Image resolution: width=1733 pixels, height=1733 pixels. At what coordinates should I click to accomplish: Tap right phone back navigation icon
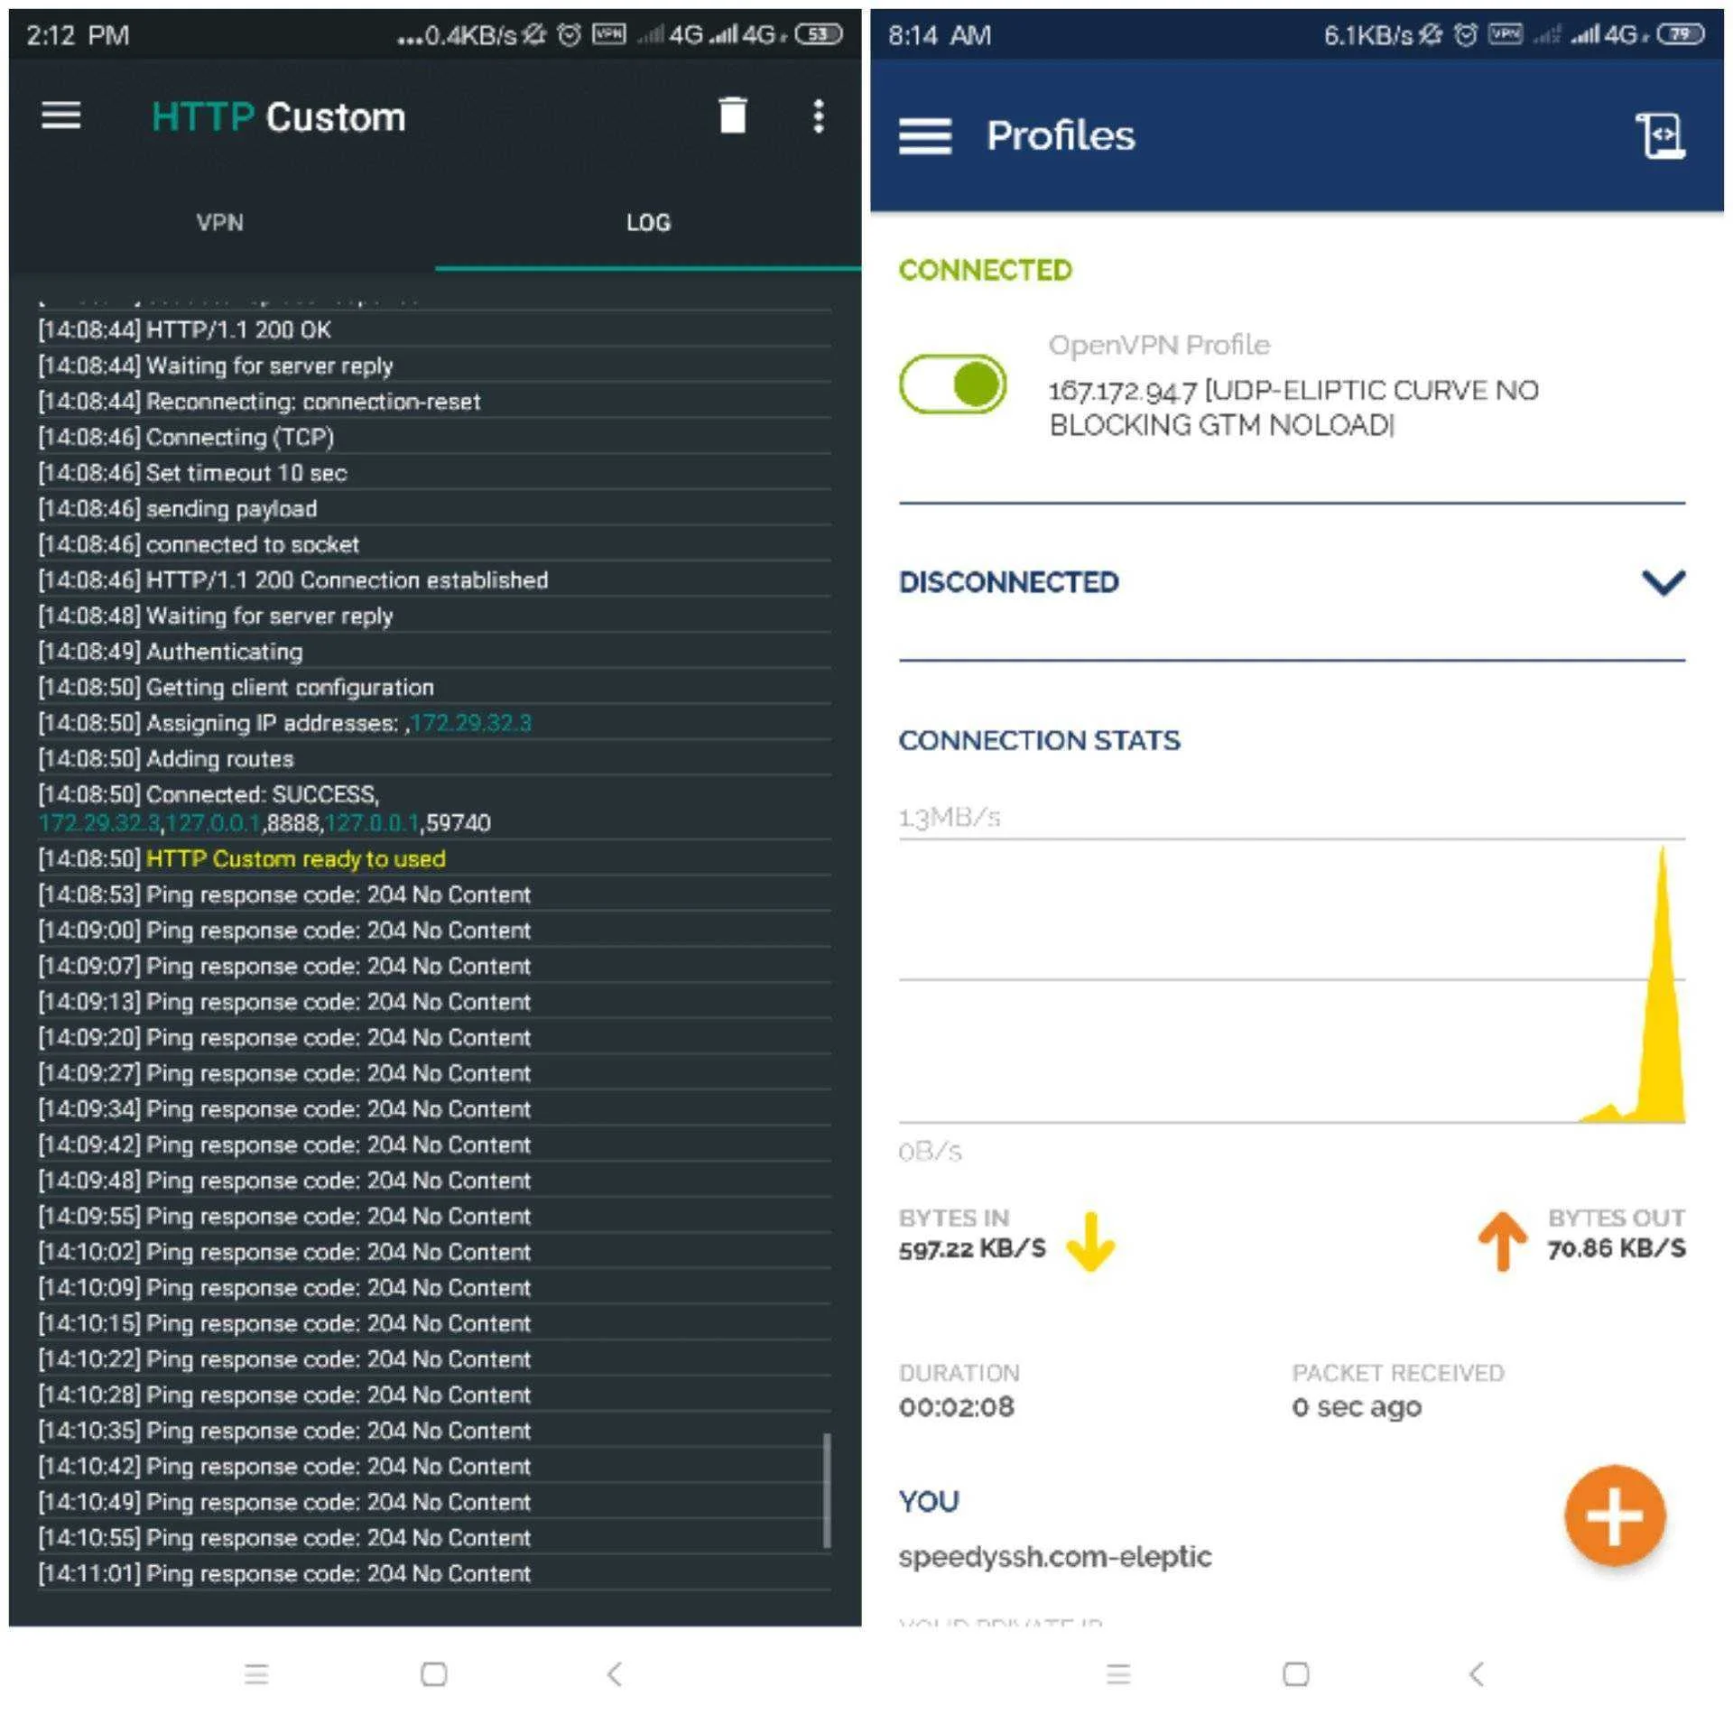click(1477, 1674)
